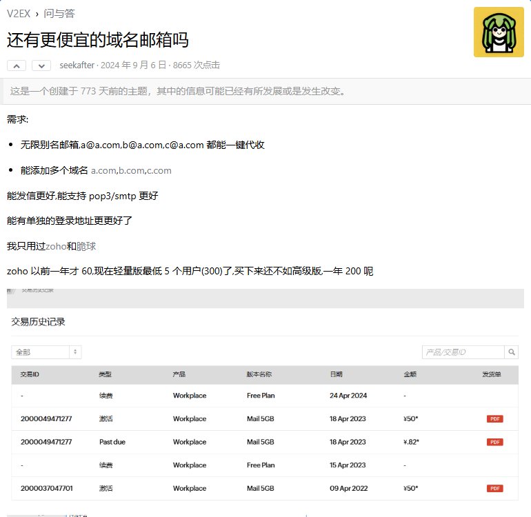Select 交易ID column header
The image size is (531, 517).
tap(30, 374)
